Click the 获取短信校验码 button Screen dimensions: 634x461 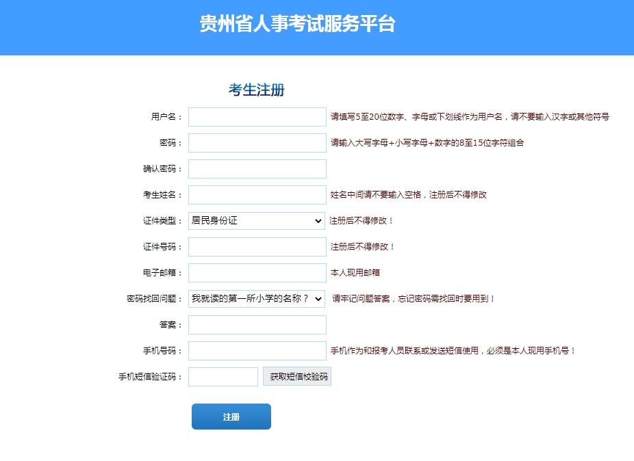pos(297,376)
